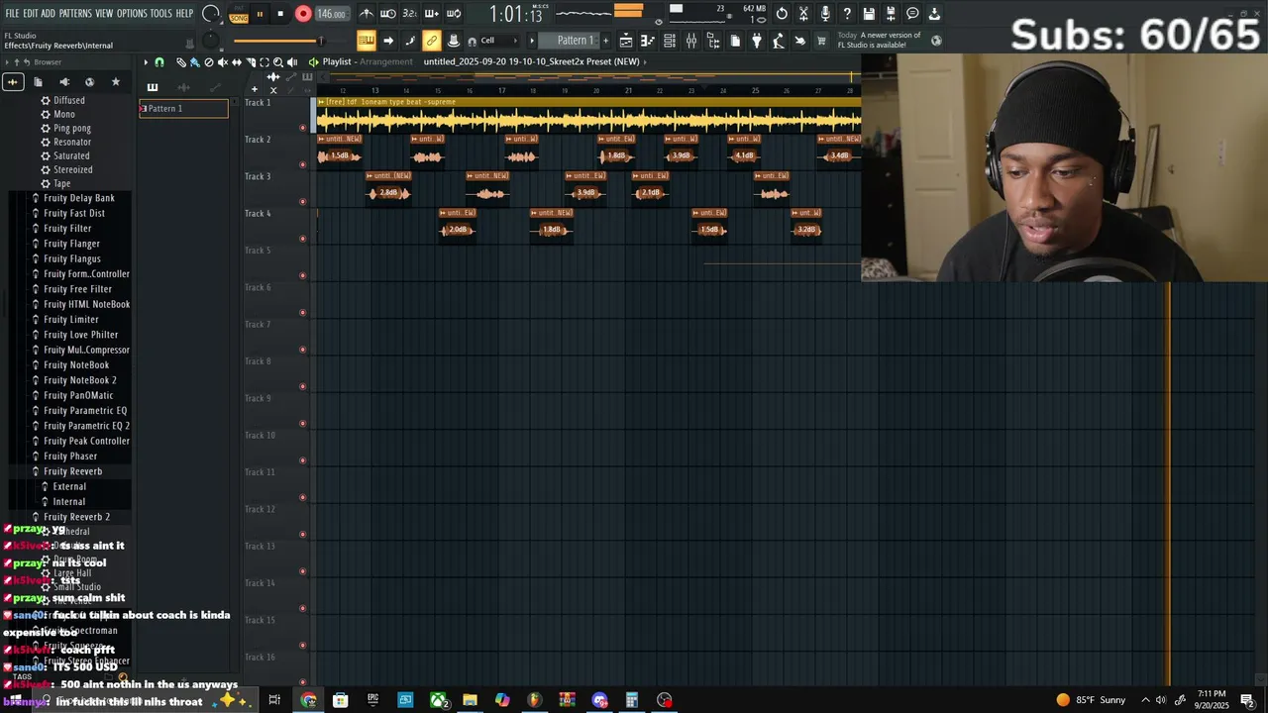
Task: Mute Track 3 with its LED
Action: [x=303, y=202]
